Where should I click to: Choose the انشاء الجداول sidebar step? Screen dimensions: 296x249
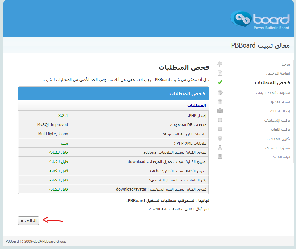280,102
